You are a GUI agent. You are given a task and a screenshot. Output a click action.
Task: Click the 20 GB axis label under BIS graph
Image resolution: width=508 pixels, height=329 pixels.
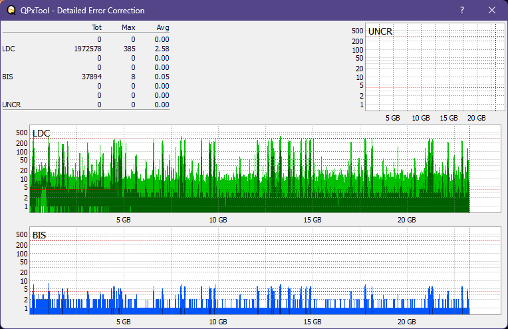(x=406, y=322)
